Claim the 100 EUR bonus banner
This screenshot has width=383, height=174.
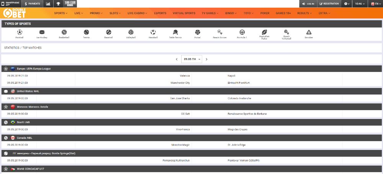tap(70, 4)
